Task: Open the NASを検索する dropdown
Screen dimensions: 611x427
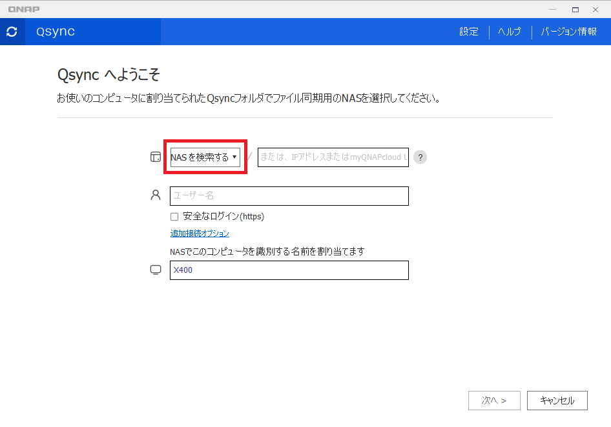Action: coord(205,157)
